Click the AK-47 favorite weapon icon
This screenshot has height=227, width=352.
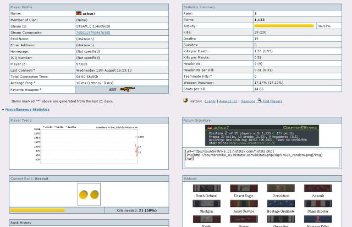127,89
